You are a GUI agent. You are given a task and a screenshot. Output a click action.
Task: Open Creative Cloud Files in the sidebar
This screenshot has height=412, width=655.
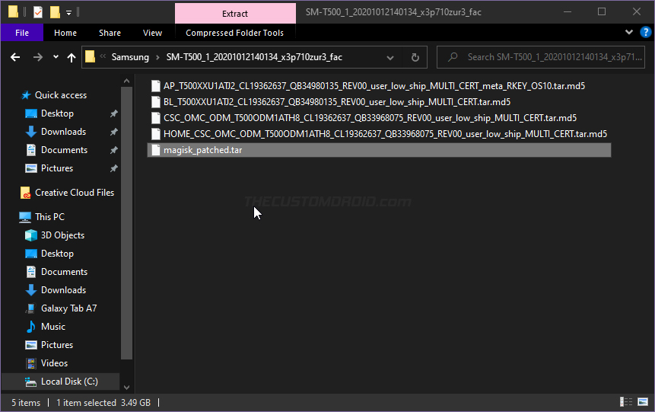point(75,193)
